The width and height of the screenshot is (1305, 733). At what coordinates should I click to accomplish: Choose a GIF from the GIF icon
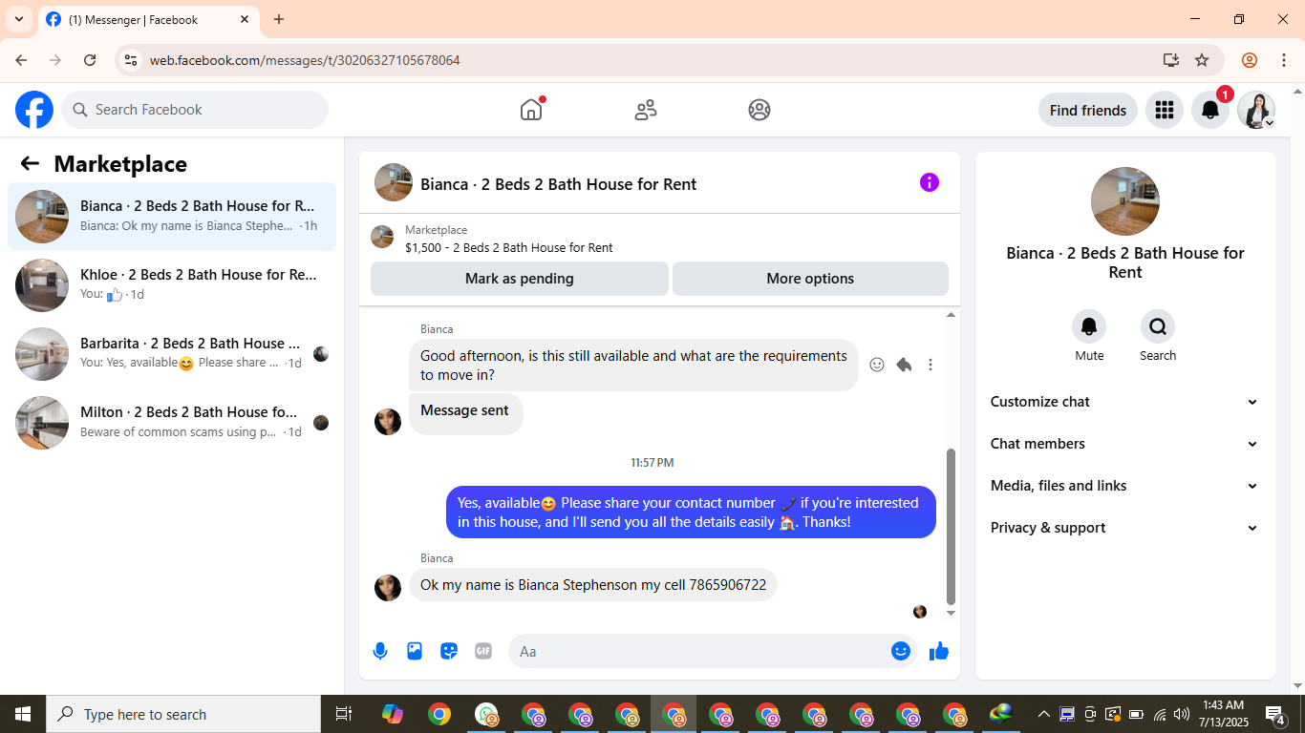[x=483, y=651]
